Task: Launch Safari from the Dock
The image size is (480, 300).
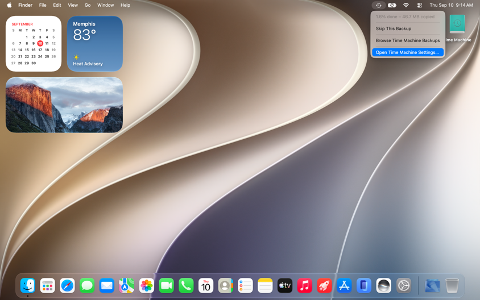Action: tap(67, 286)
